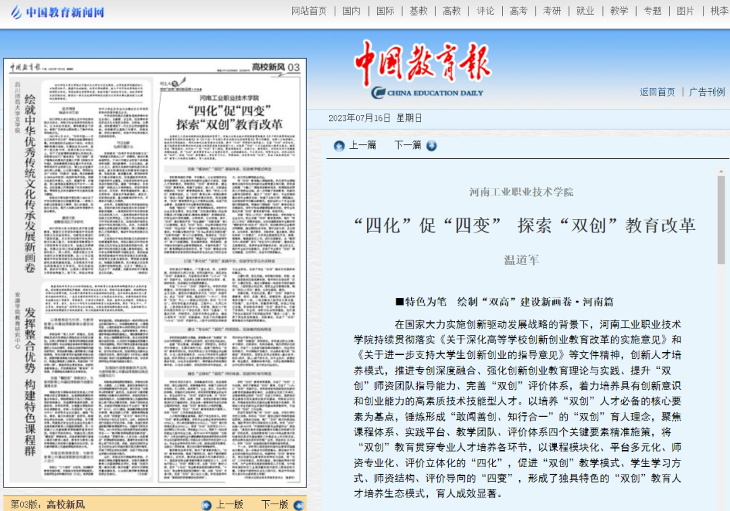730x511 pixels.
Task: Click the 特色为笔 绘制“双高” heading
Action: point(505,302)
